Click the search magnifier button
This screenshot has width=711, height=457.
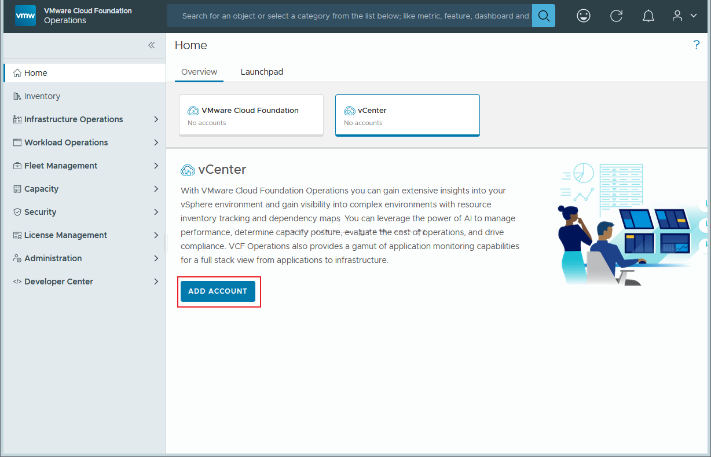tap(543, 16)
